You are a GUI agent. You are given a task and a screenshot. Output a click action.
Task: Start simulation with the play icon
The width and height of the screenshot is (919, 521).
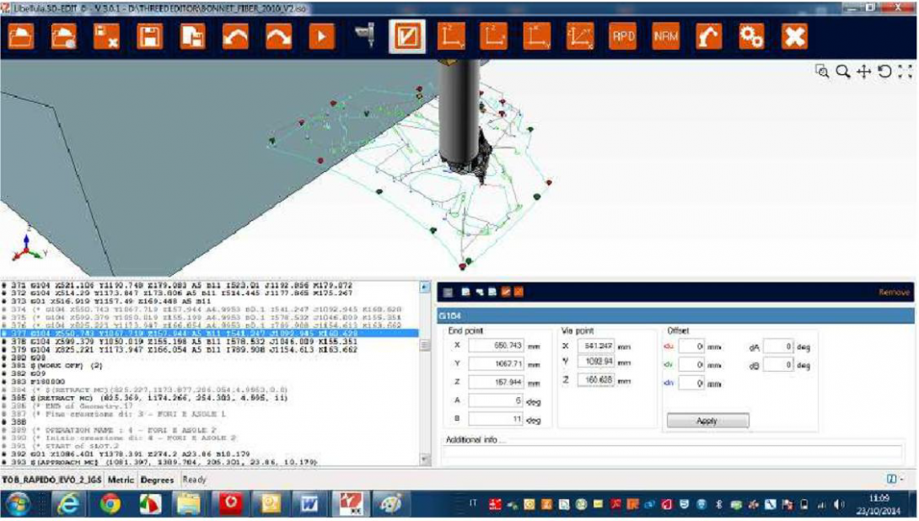321,36
